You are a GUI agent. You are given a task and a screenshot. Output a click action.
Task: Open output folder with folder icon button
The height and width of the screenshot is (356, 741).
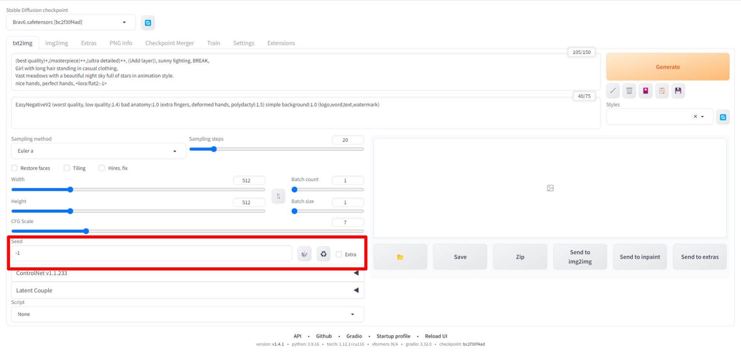[400, 257]
